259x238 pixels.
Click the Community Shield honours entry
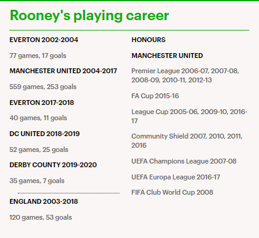point(187,141)
